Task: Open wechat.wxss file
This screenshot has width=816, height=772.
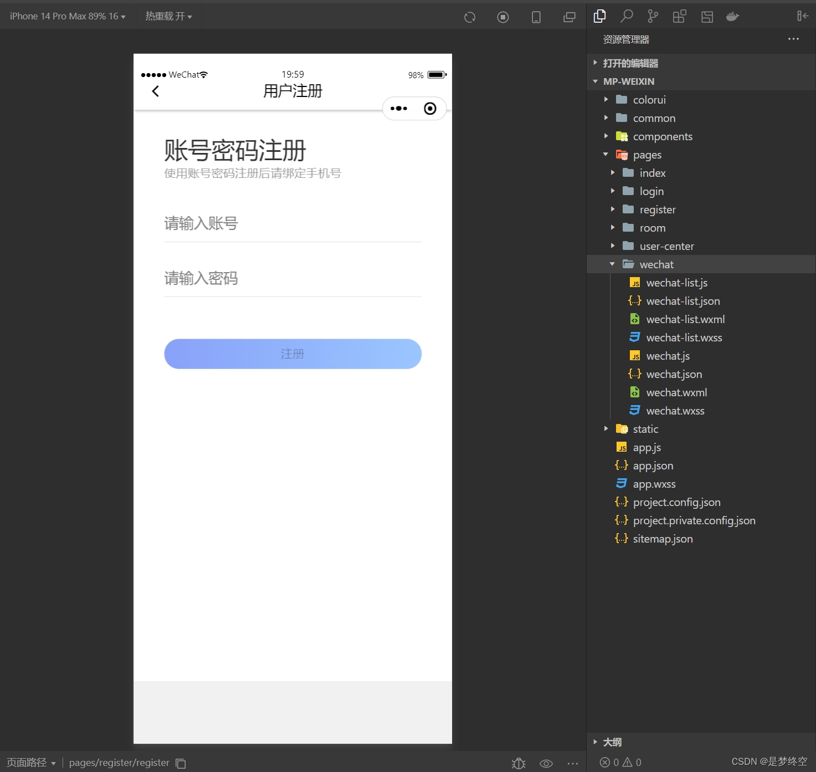Action: pos(701,411)
